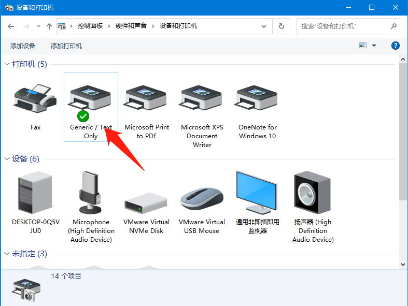Click 设备和打印机 breadcrumb
Viewport: 408px width, 306px height.
tap(178, 26)
